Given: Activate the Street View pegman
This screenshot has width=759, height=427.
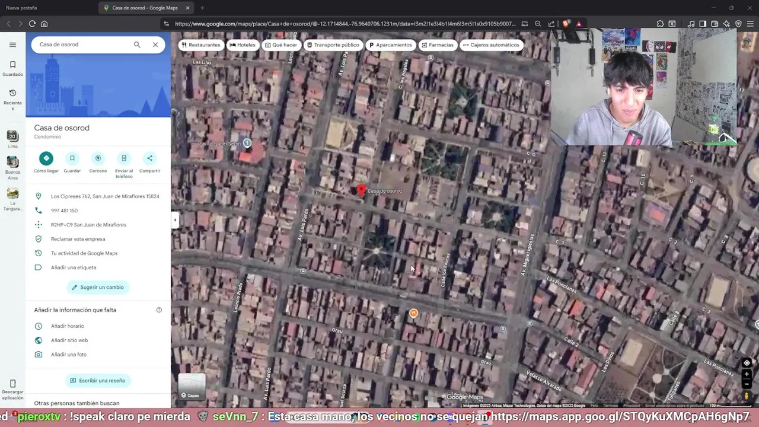Looking at the screenshot, I should pyautogui.click(x=747, y=396).
